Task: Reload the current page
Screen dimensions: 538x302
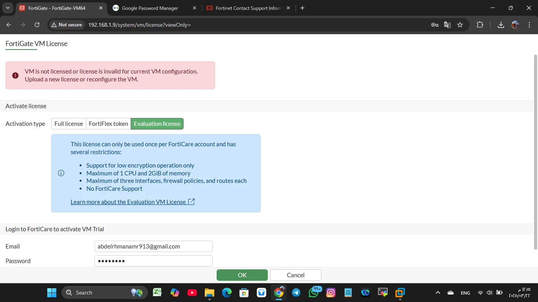Action: point(37,25)
